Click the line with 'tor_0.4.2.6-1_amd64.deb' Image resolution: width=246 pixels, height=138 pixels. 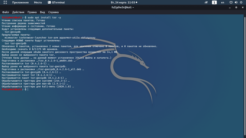click(x=38, y=61)
